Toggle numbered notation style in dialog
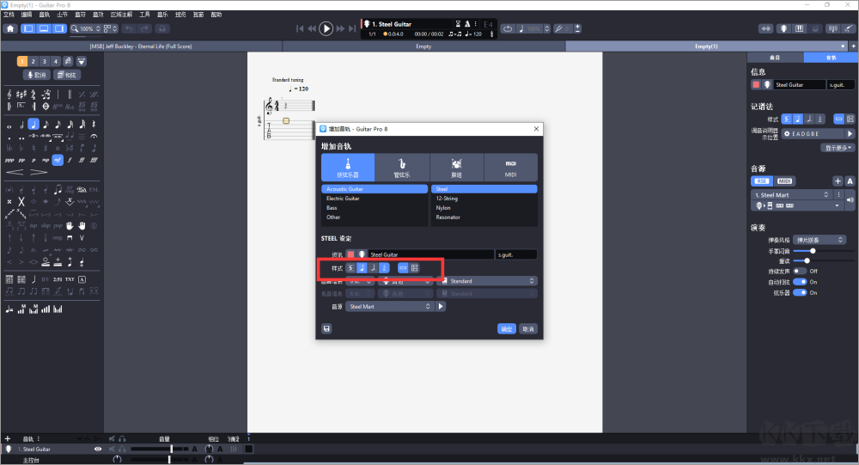 click(x=384, y=267)
